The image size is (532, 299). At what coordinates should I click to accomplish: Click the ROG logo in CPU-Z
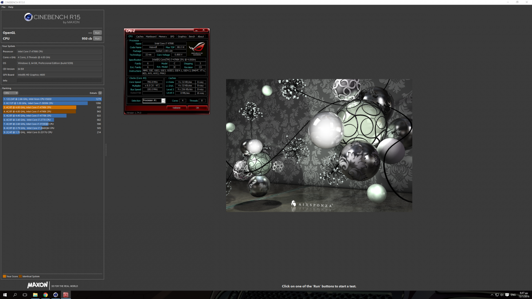[197, 49]
